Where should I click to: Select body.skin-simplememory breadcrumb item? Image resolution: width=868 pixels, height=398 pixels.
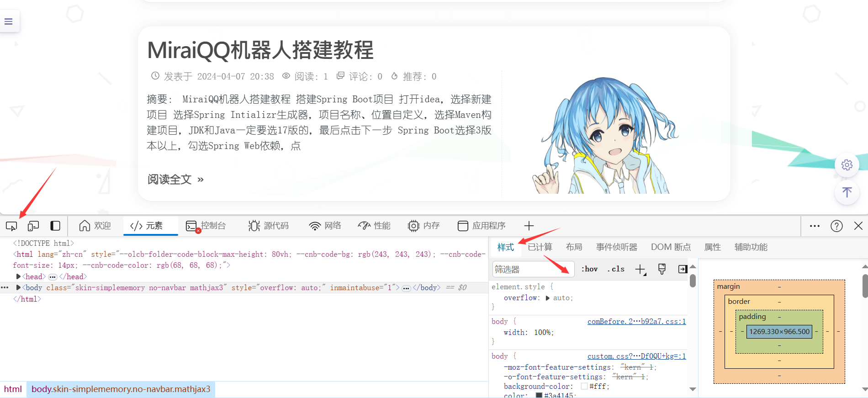tap(121, 389)
